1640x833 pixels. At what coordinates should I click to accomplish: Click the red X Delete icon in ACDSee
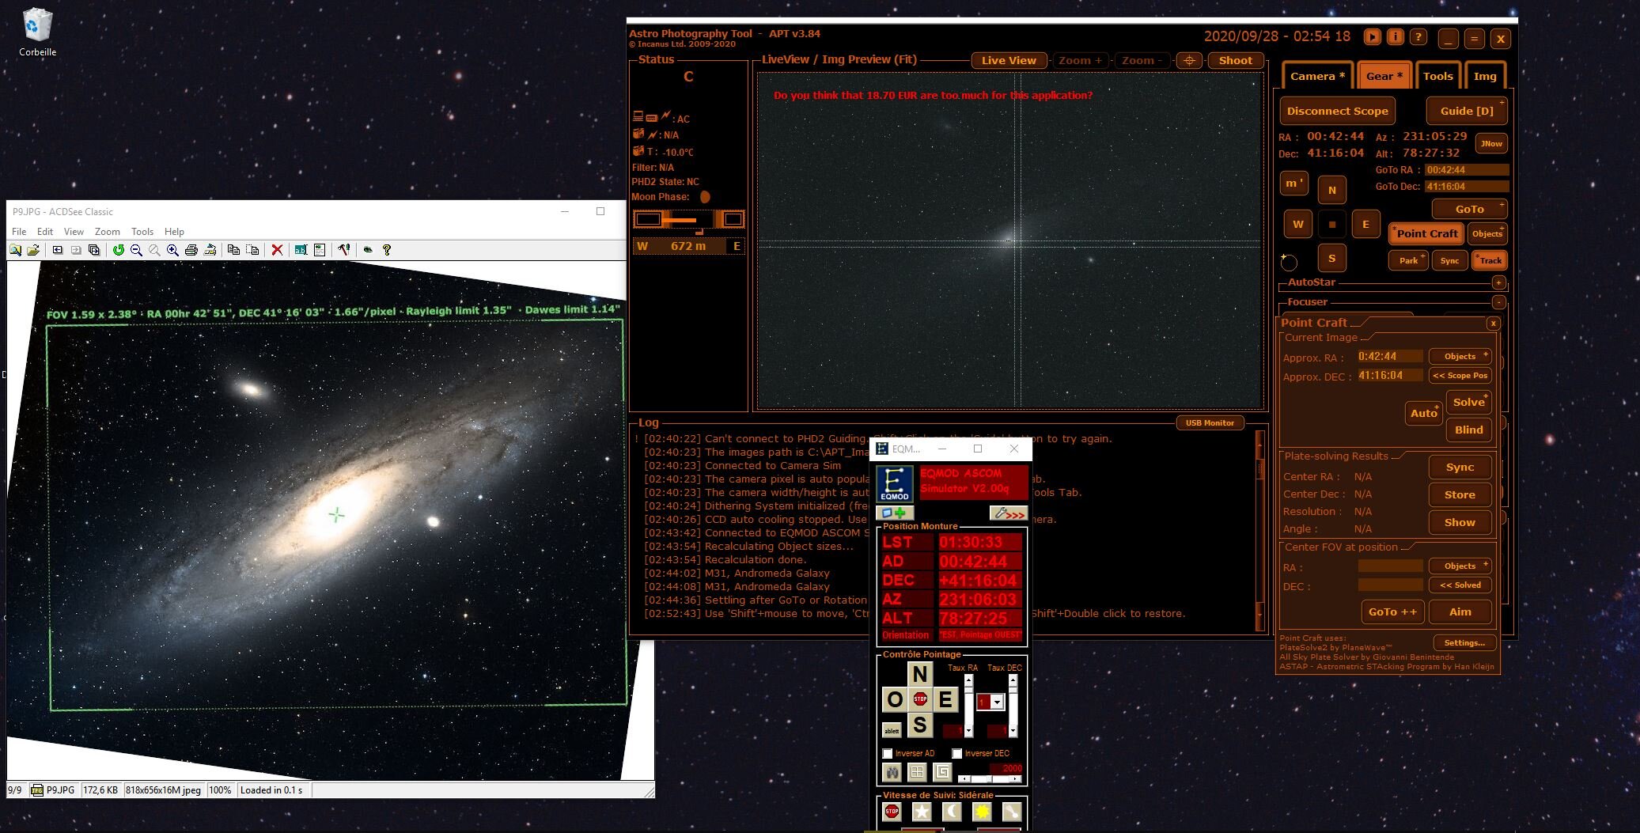[x=277, y=250]
